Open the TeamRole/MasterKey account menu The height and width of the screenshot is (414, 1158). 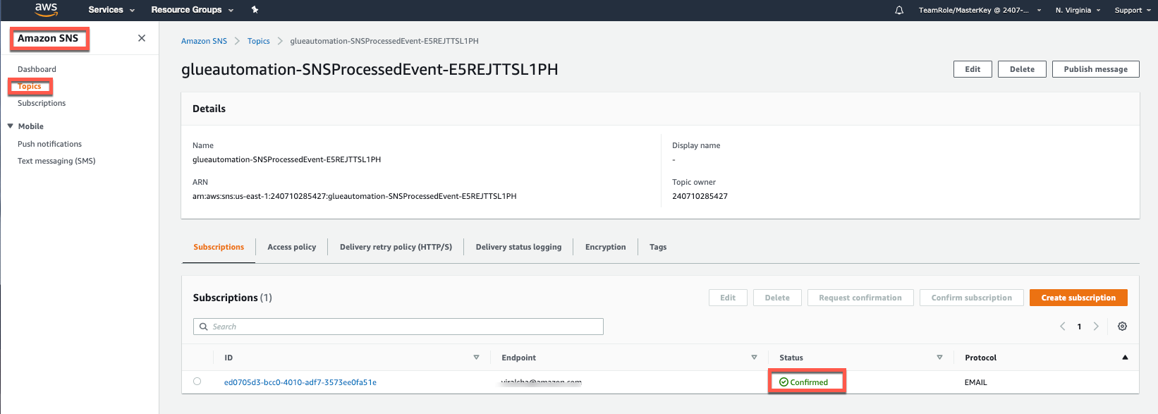pos(980,10)
